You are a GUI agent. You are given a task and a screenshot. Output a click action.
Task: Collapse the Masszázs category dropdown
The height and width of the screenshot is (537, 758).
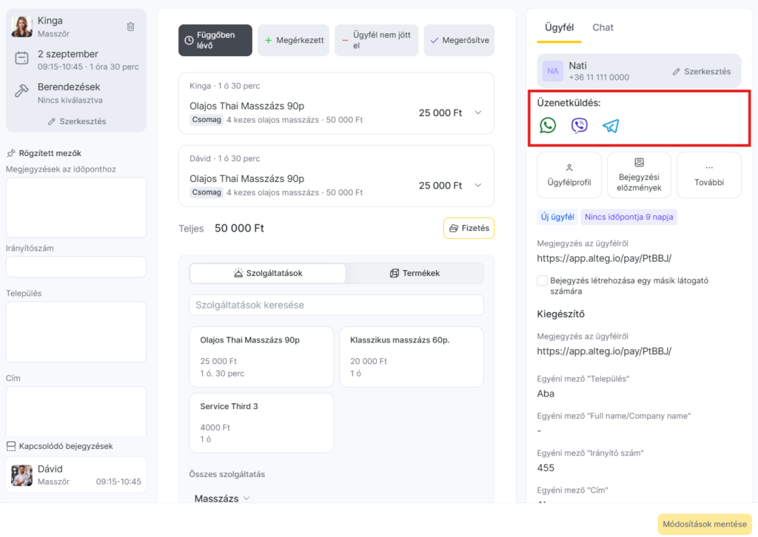(x=222, y=499)
